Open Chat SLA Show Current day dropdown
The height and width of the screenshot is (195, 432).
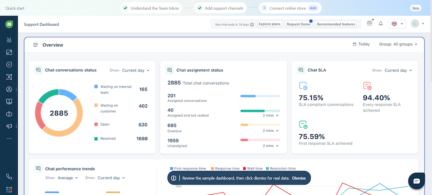(x=398, y=70)
